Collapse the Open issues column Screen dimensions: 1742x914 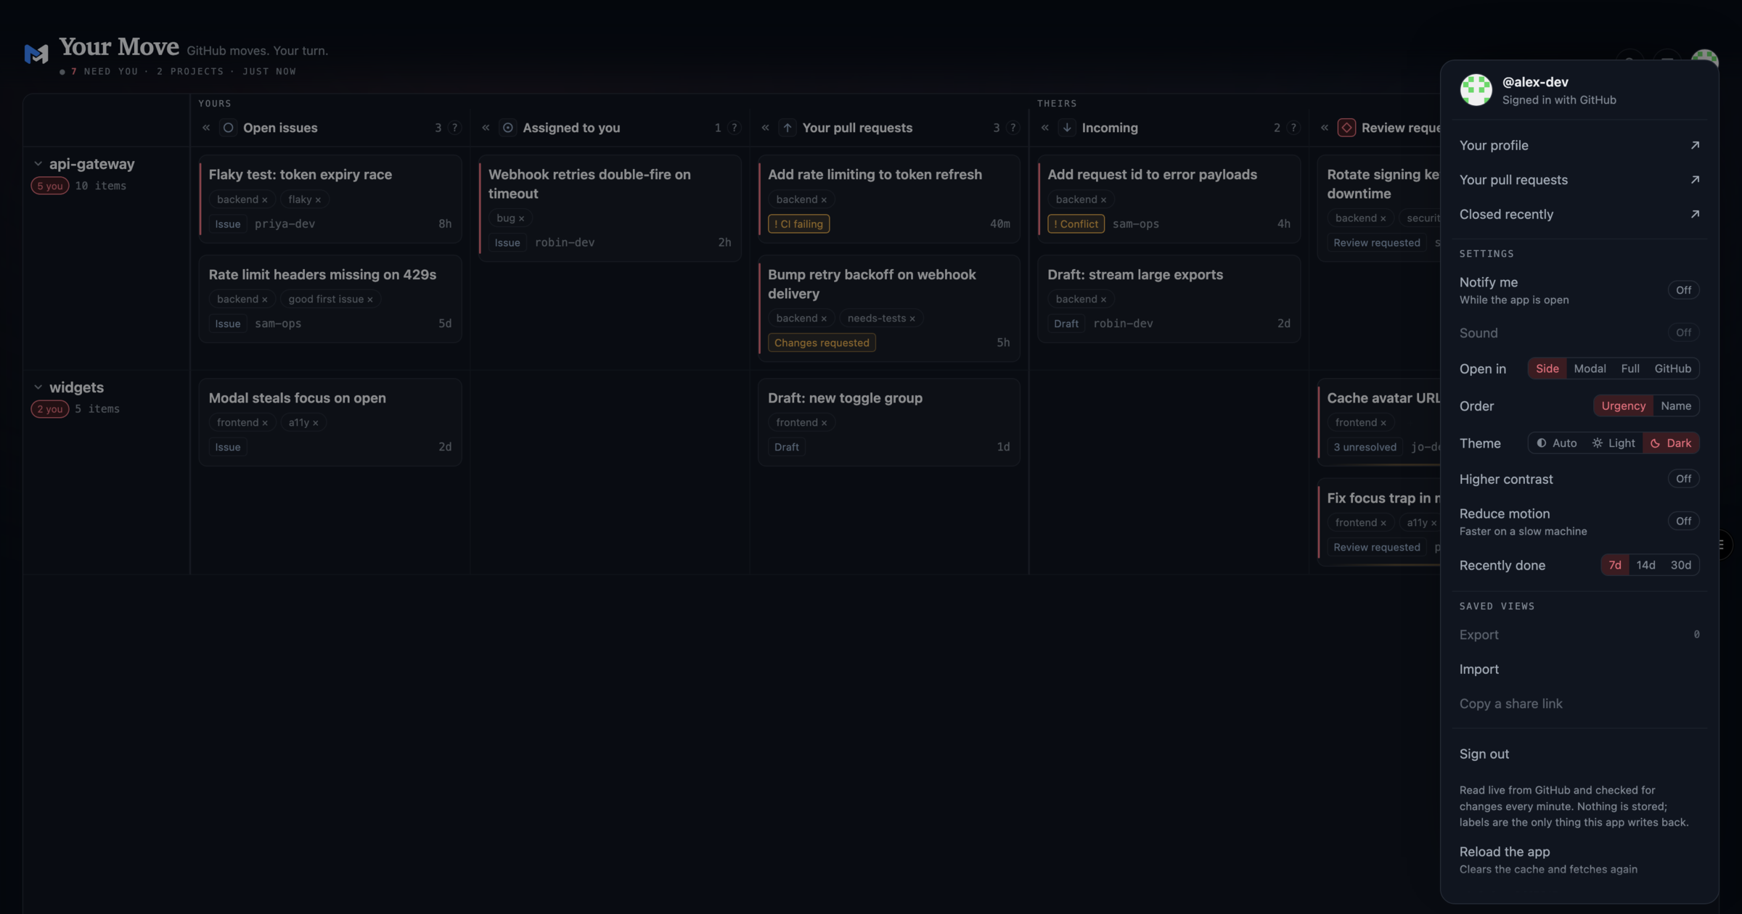(x=206, y=128)
